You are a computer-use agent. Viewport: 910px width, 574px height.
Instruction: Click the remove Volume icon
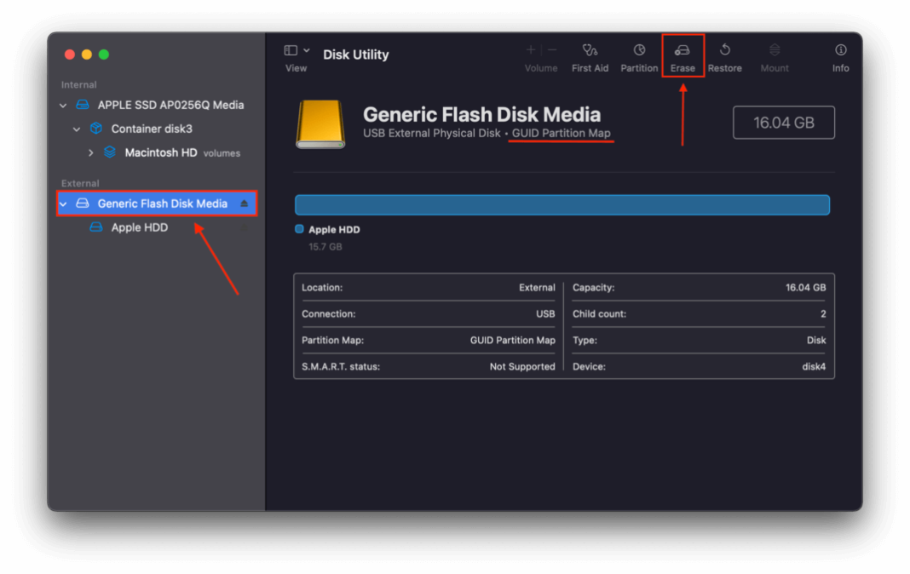tap(551, 49)
